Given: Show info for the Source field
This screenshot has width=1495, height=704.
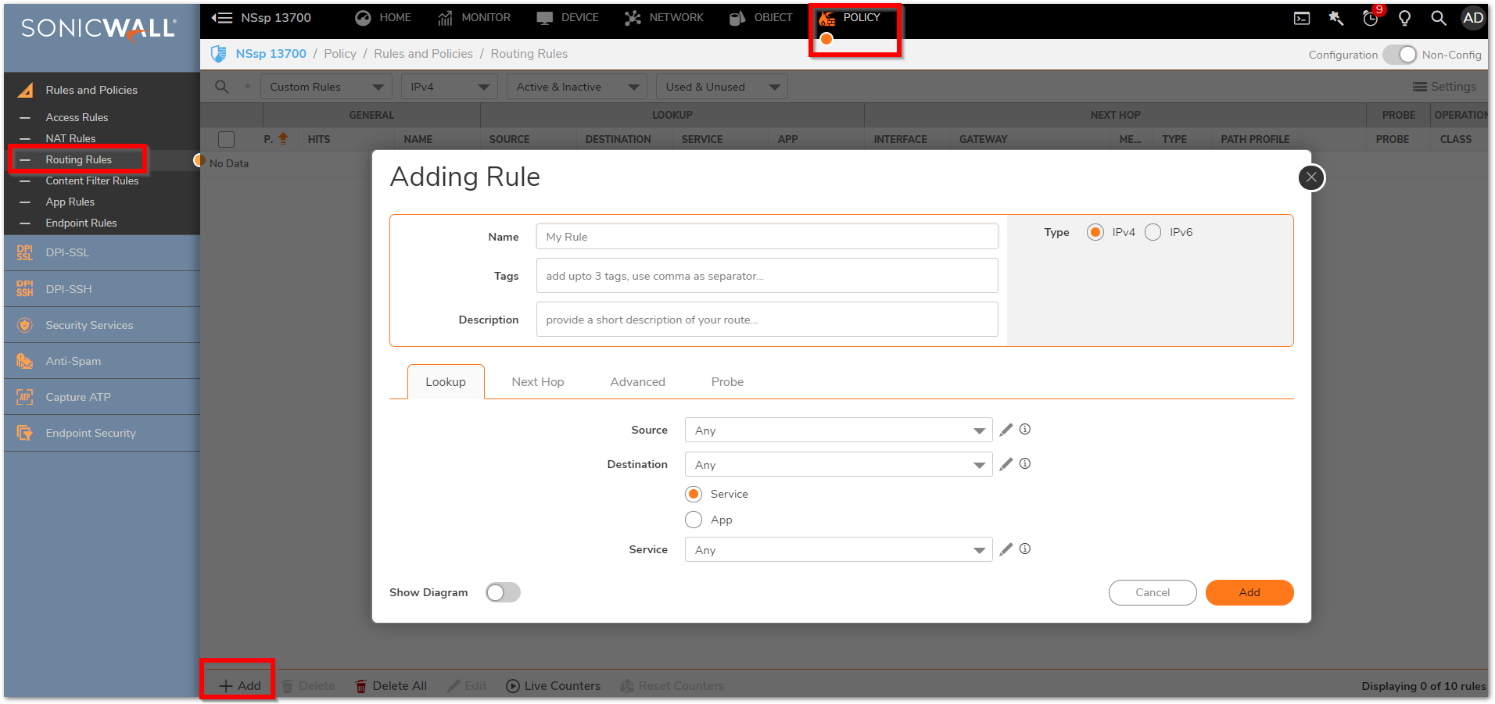Looking at the screenshot, I should (x=1025, y=429).
